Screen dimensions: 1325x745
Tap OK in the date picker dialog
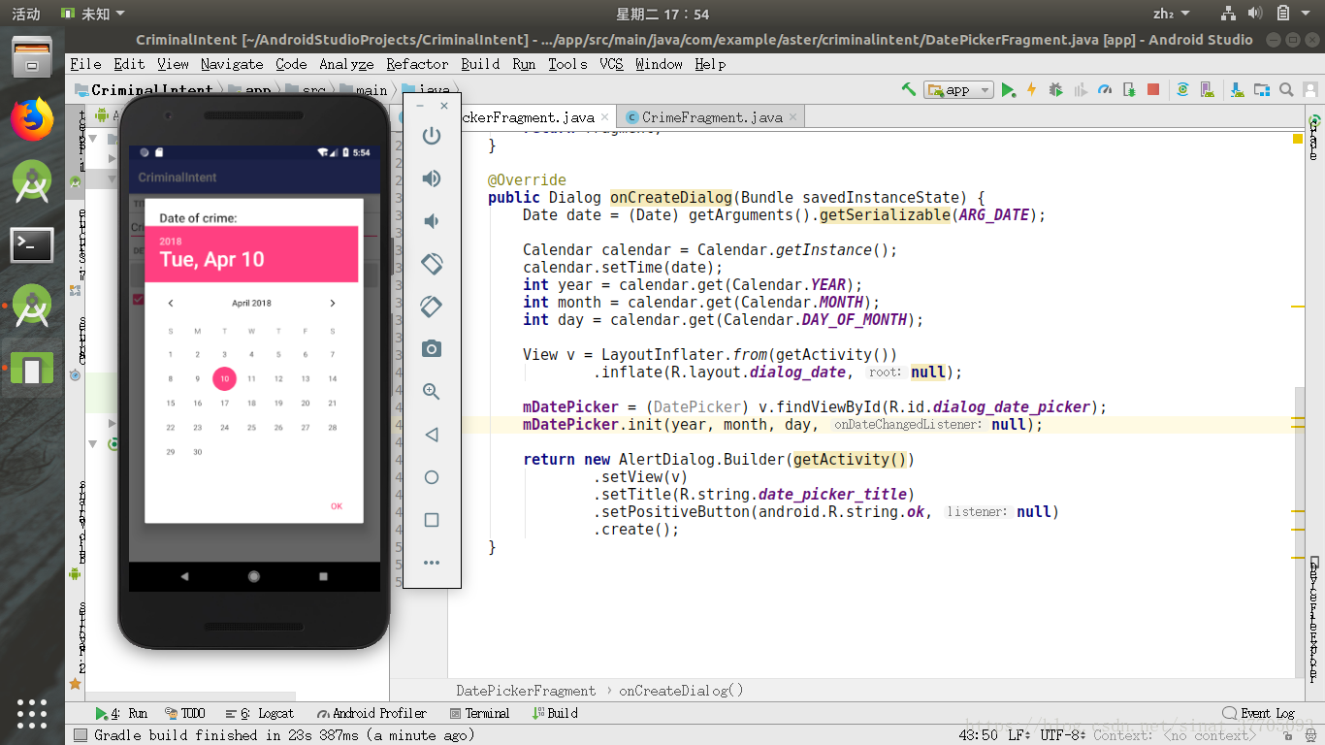(337, 506)
